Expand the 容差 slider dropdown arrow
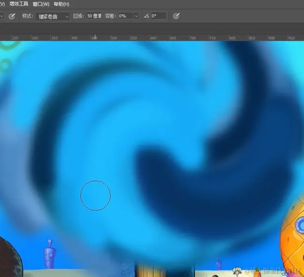Image resolution: width=304 pixels, height=277 pixels. [137, 16]
